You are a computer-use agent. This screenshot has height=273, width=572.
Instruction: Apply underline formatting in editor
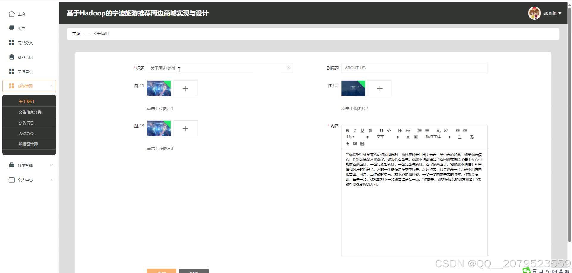click(x=362, y=130)
